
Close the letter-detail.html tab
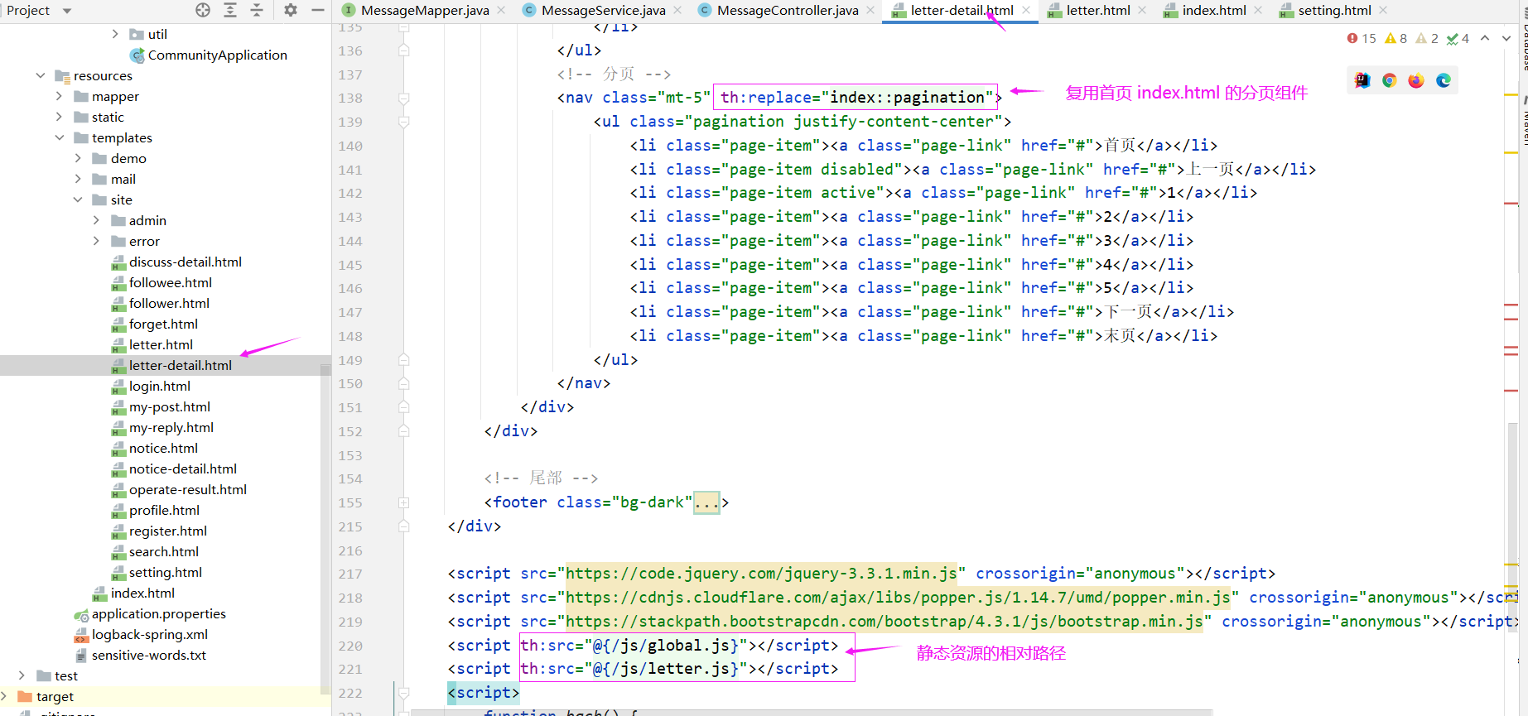pyautogui.click(x=1026, y=10)
